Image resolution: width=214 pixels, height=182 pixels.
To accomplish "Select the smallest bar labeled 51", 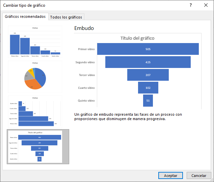I will [x=148, y=101].
